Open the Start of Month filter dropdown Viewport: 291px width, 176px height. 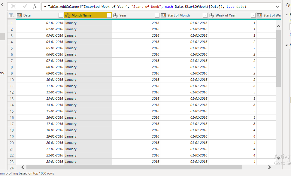205,15
